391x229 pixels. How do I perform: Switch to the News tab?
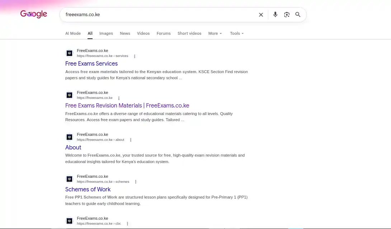[x=125, y=33]
